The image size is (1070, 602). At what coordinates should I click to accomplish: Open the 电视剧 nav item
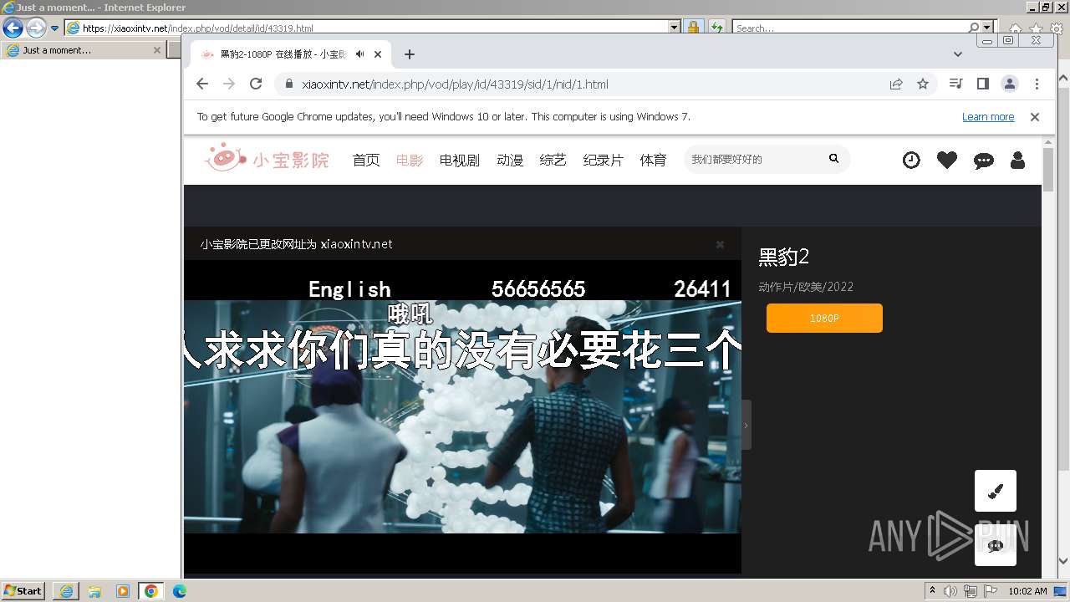(x=460, y=160)
